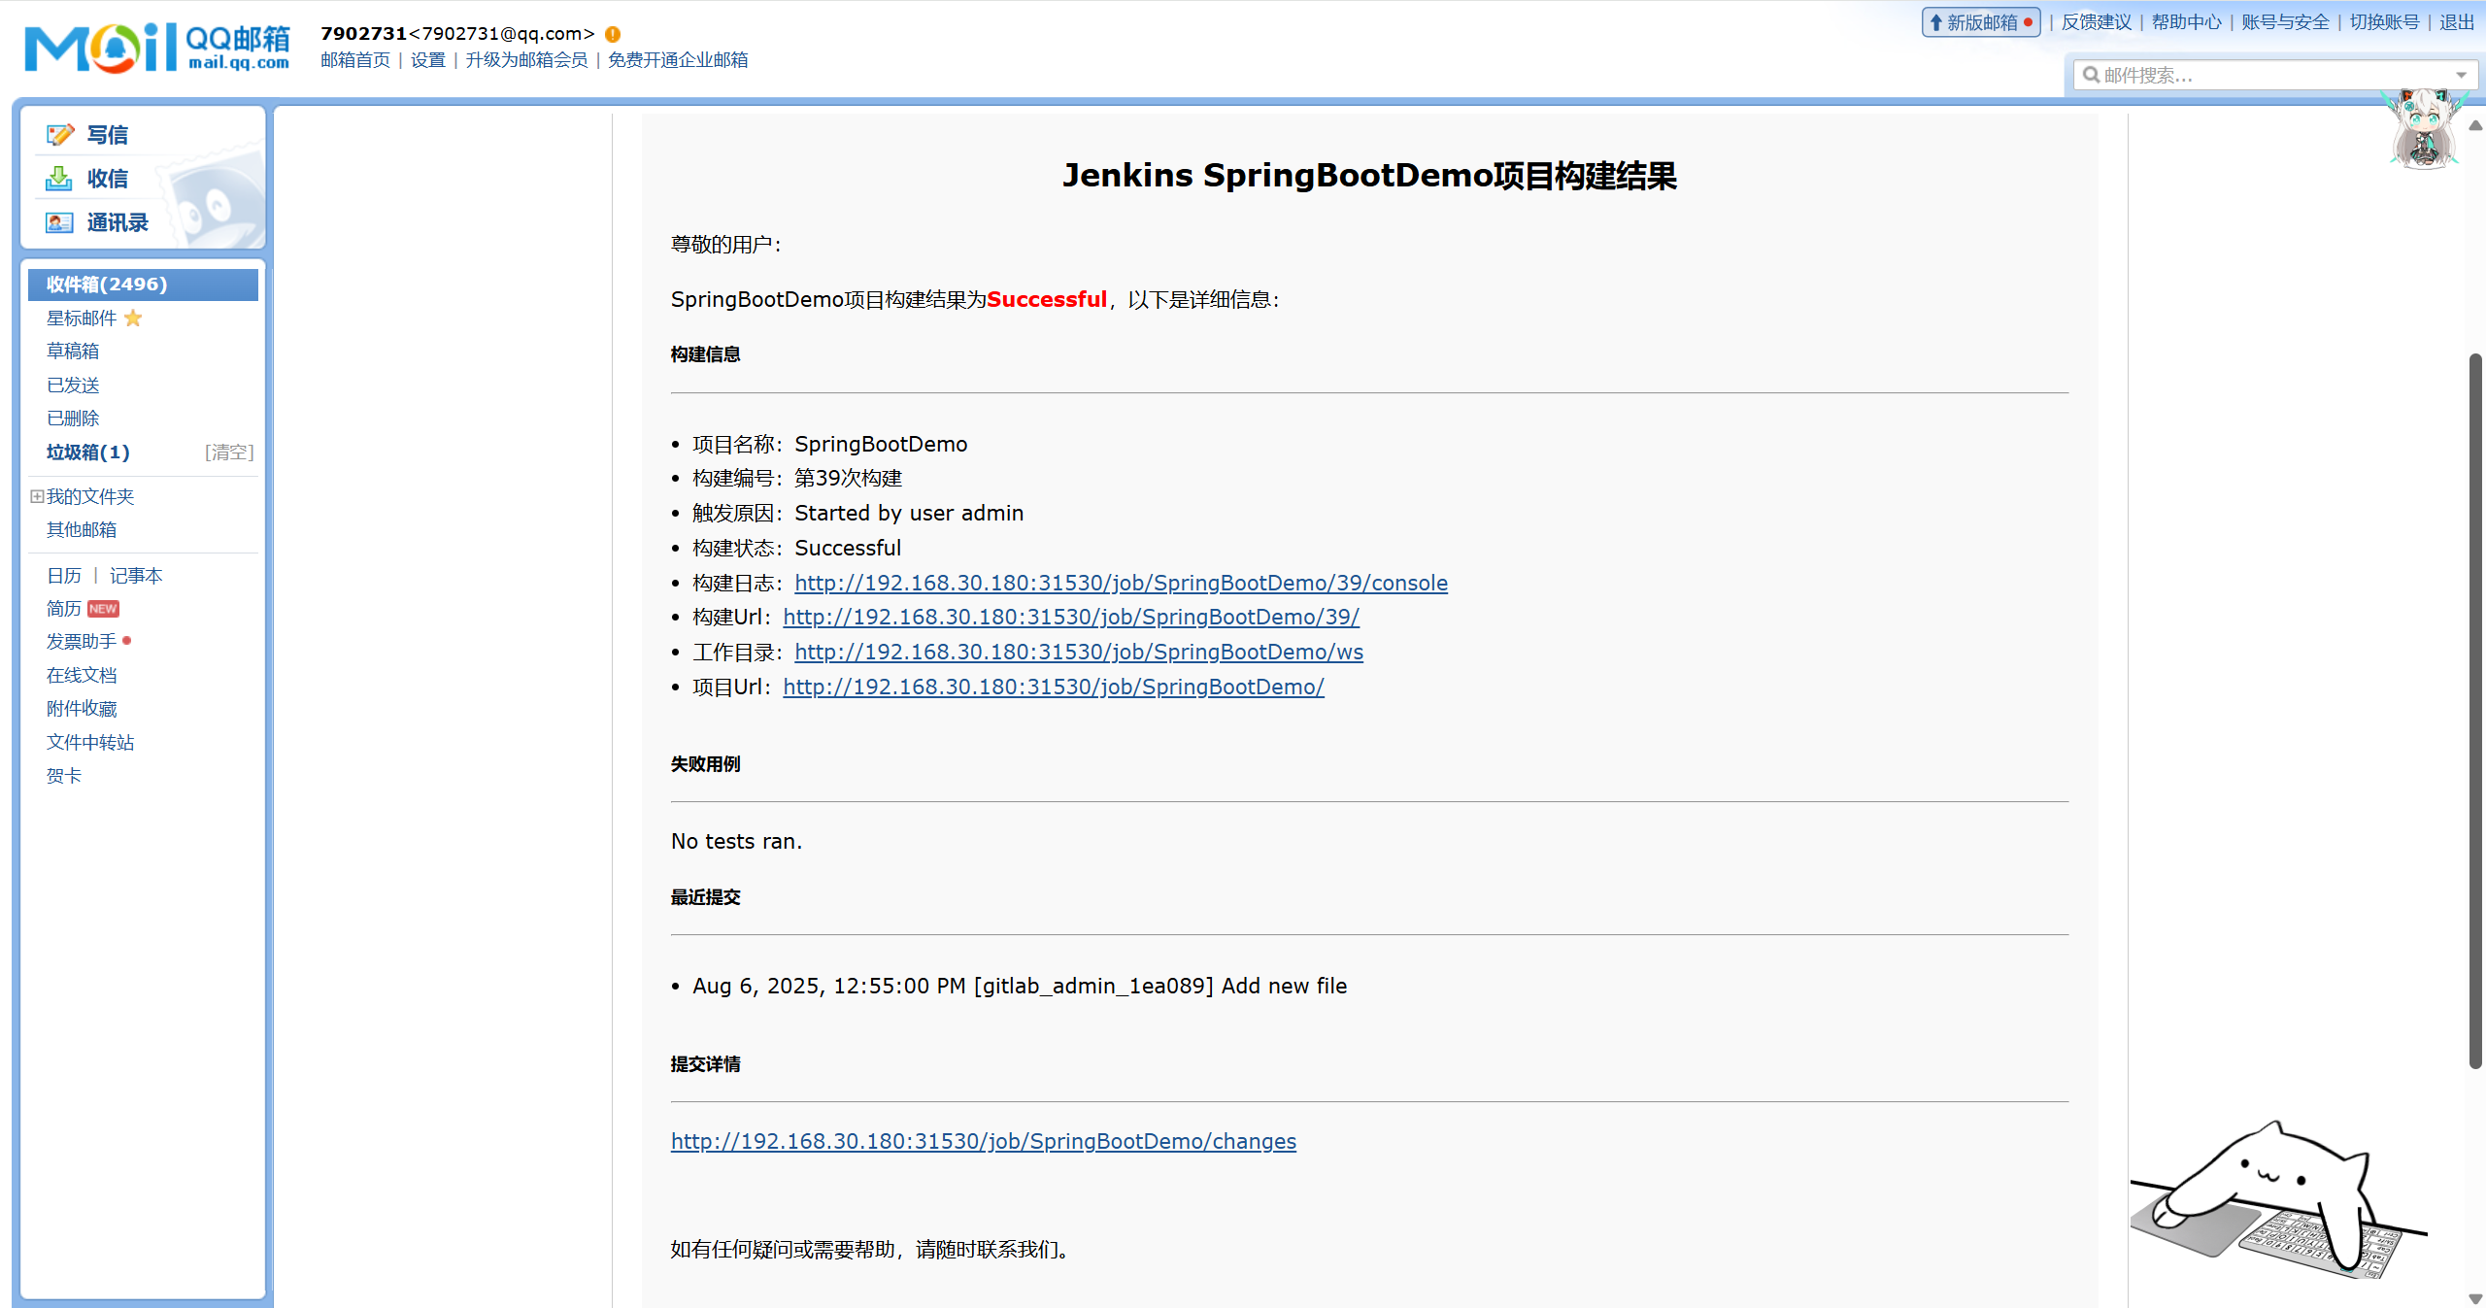Open the 记事本 notepad link
2486x1308 pixels.
click(x=136, y=576)
